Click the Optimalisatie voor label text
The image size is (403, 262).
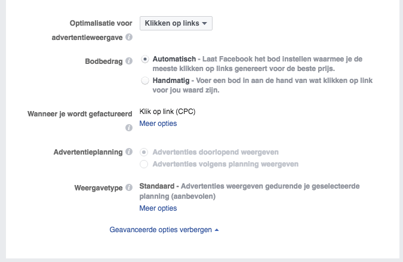click(100, 23)
